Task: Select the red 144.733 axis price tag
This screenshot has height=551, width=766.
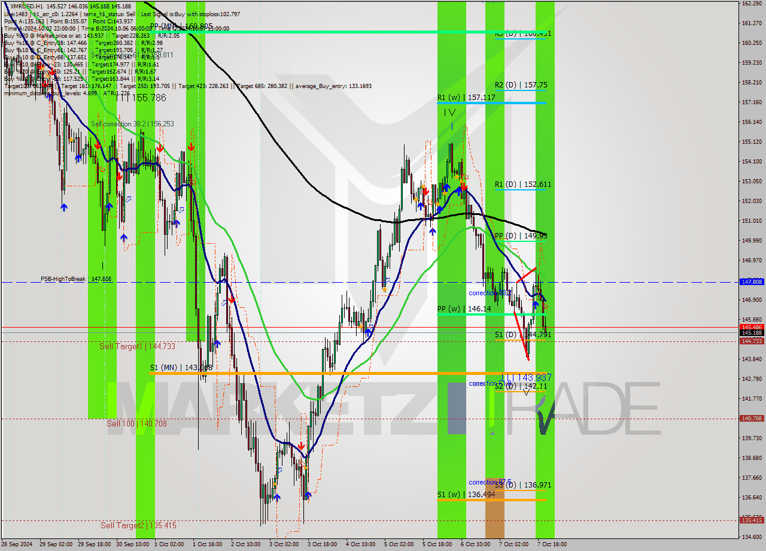Action: pyautogui.click(x=752, y=341)
